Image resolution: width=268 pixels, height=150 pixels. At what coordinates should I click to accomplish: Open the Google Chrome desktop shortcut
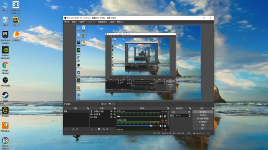(5, 67)
